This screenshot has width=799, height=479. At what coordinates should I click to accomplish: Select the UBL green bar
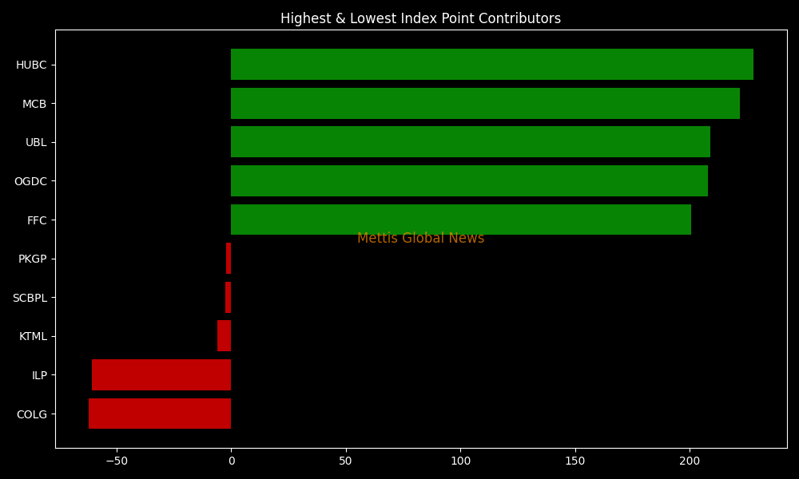pos(471,142)
